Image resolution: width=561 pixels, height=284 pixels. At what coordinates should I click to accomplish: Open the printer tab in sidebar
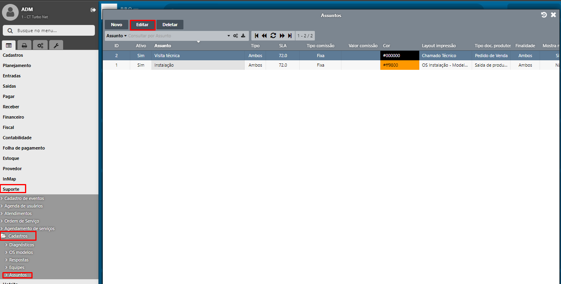tap(24, 45)
